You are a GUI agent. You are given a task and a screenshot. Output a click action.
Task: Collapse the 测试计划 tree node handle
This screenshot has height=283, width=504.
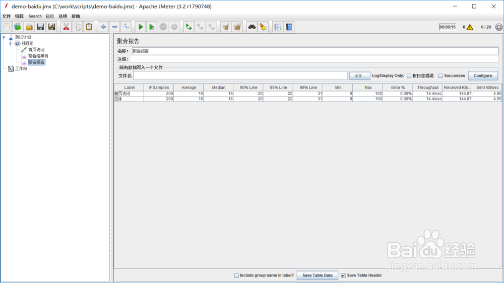click(4, 37)
